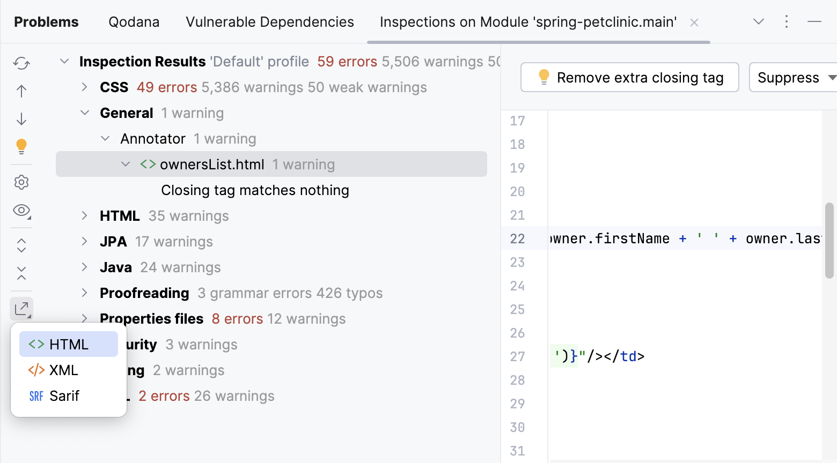Go to next problem with down arrow icon
The width and height of the screenshot is (837, 463).
(21, 119)
